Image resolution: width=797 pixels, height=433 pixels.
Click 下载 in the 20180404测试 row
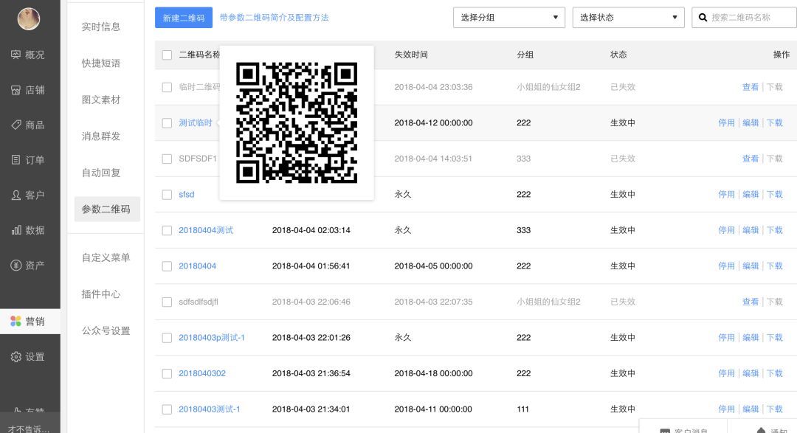[775, 230]
